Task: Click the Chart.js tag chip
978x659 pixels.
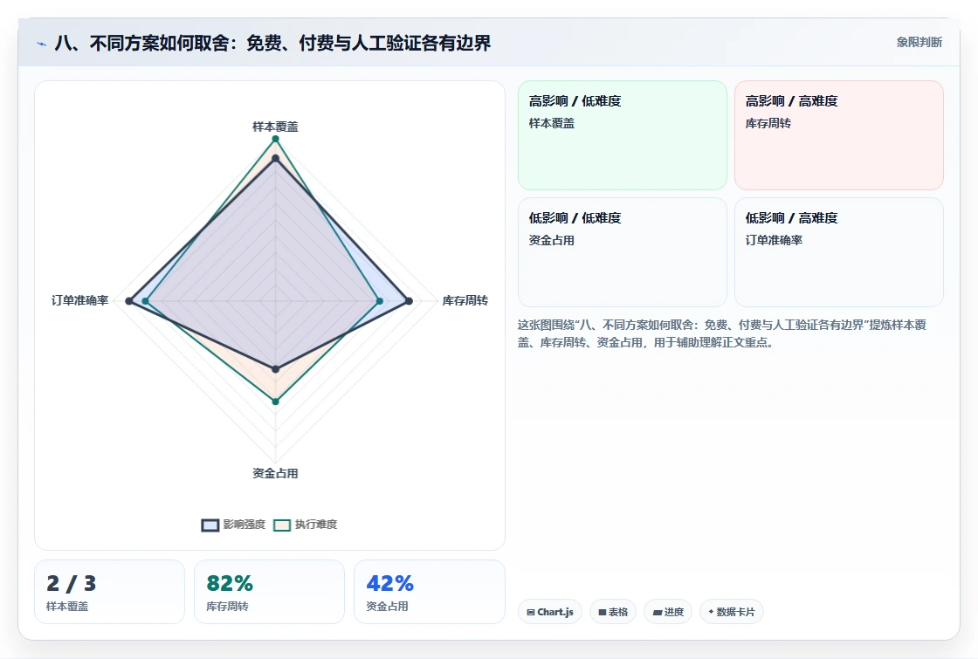Action: [x=550, y=612]
